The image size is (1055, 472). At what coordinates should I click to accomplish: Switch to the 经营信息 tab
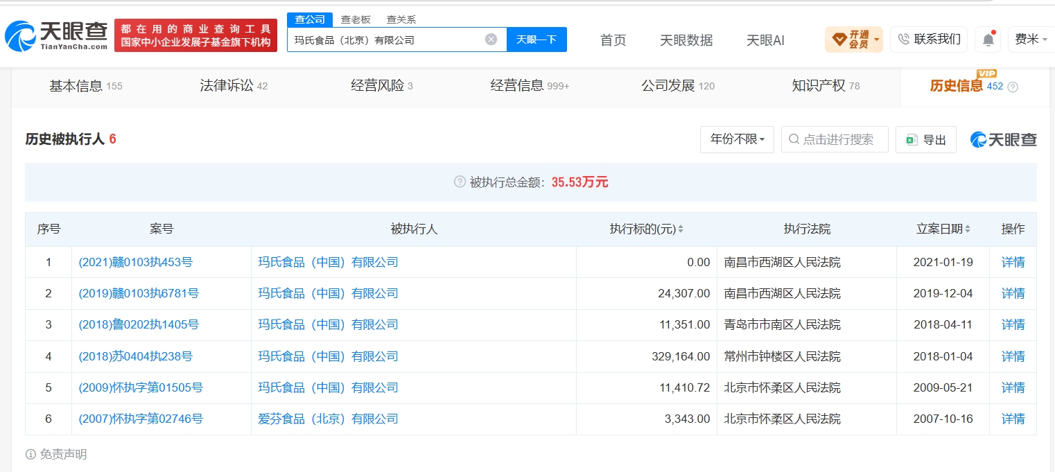point(530,86)
